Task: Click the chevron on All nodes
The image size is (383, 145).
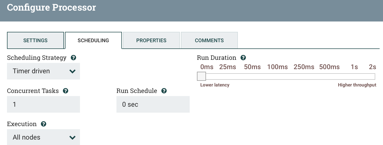Action: tap(72, 137)
